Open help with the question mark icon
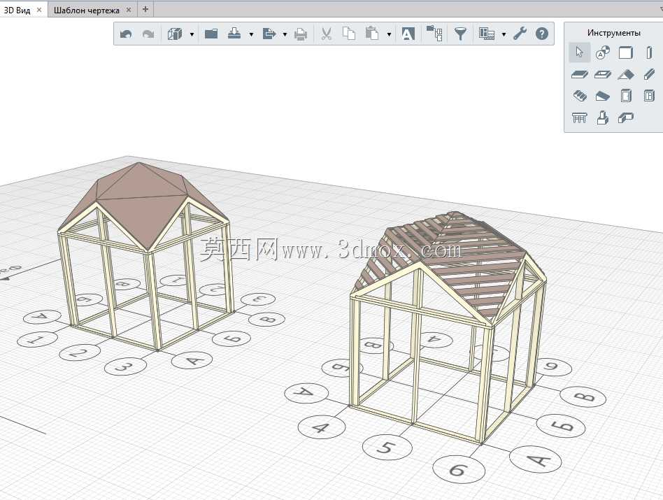Screen dimensions: 663x500 pos(541,34)
